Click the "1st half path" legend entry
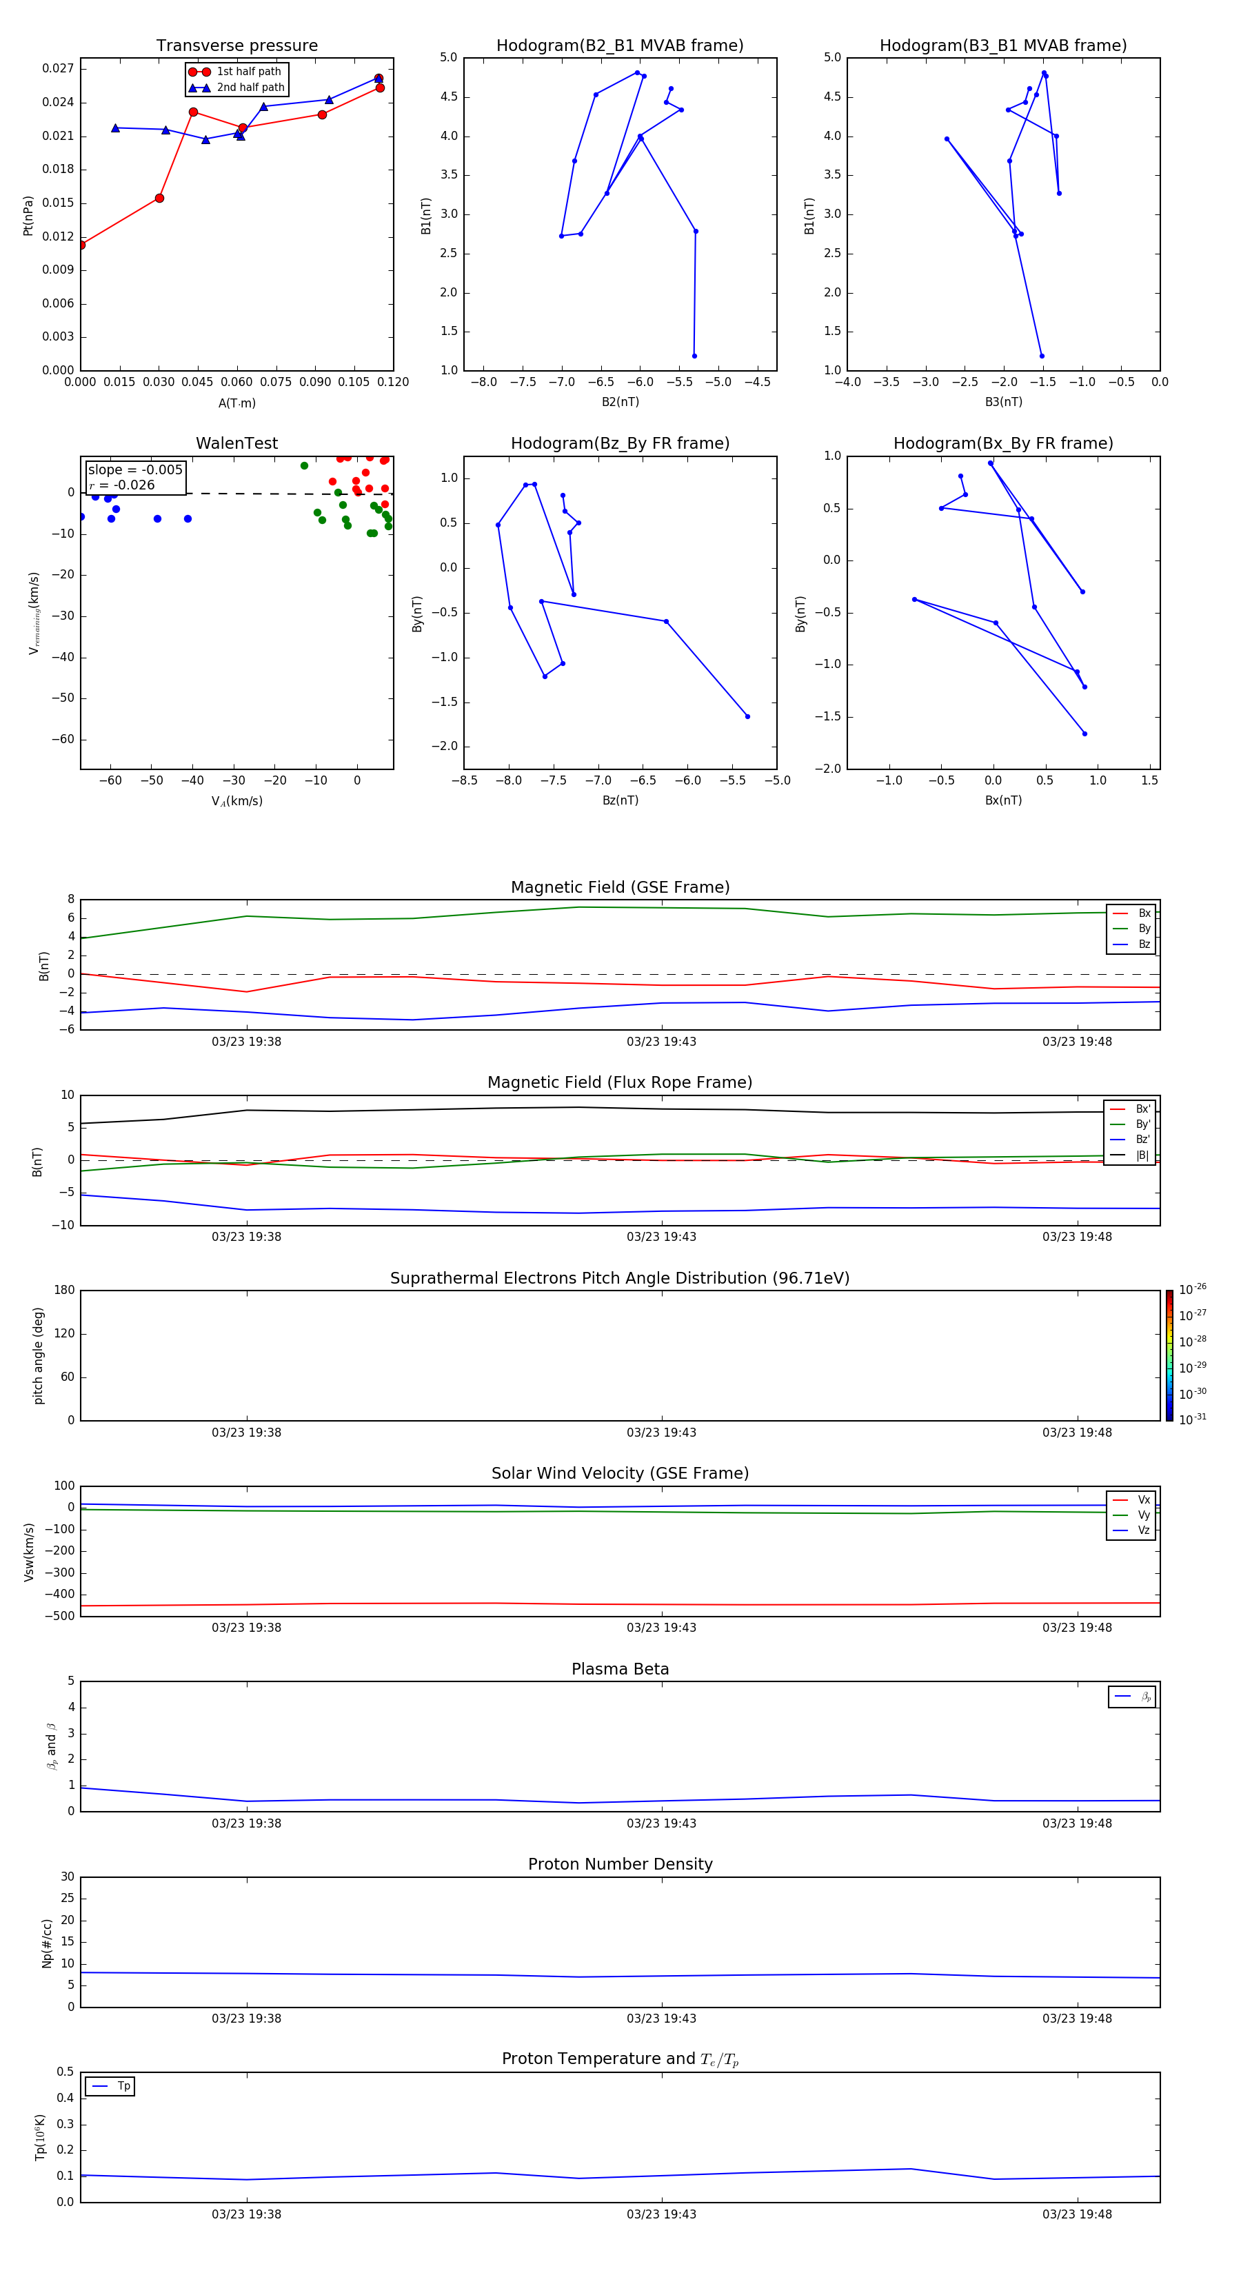Image resolution: width=1241 pixels, height=2275 pixels. pos(236,72)
